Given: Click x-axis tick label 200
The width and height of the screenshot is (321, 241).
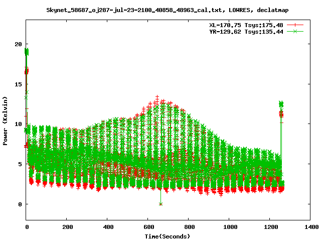Looking at the screenshot, I should click(68, 227).
